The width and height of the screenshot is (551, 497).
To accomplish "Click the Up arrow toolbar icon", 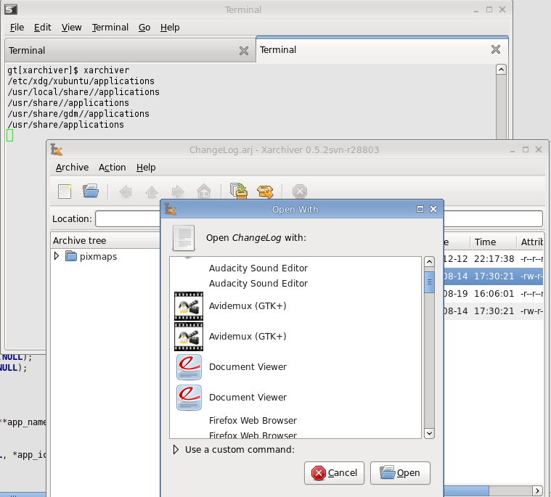I will point(151,192).
